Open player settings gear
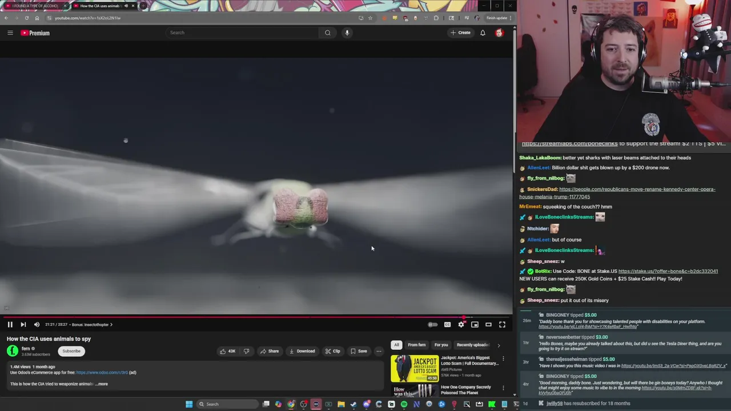731x411 pixels. coord(461,324)
